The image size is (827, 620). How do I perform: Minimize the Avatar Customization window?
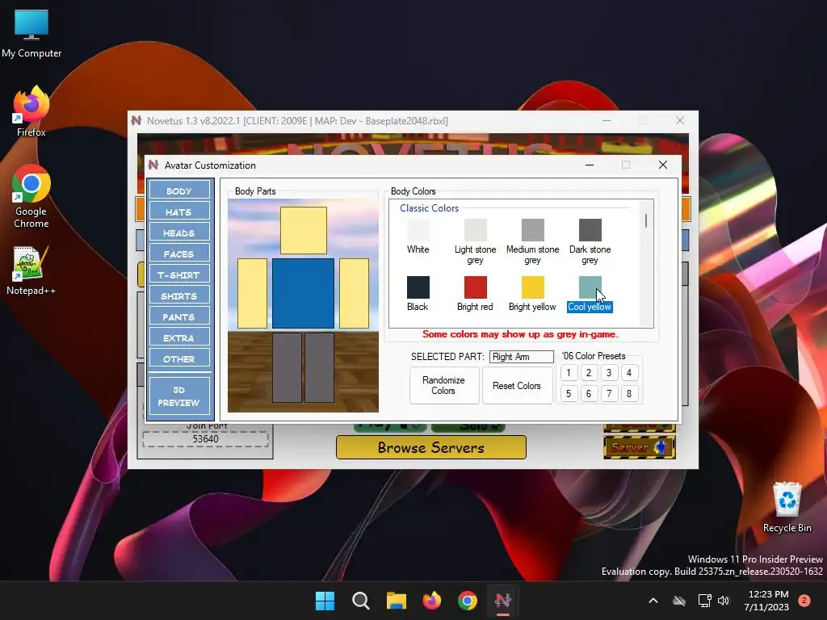[x=590, y=165]
